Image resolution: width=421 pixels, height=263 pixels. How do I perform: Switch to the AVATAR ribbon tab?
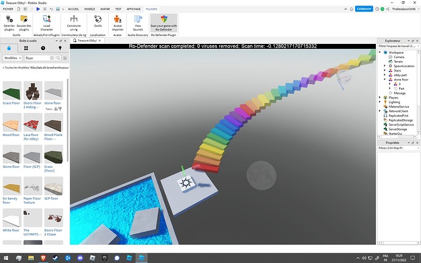point(105,9)
